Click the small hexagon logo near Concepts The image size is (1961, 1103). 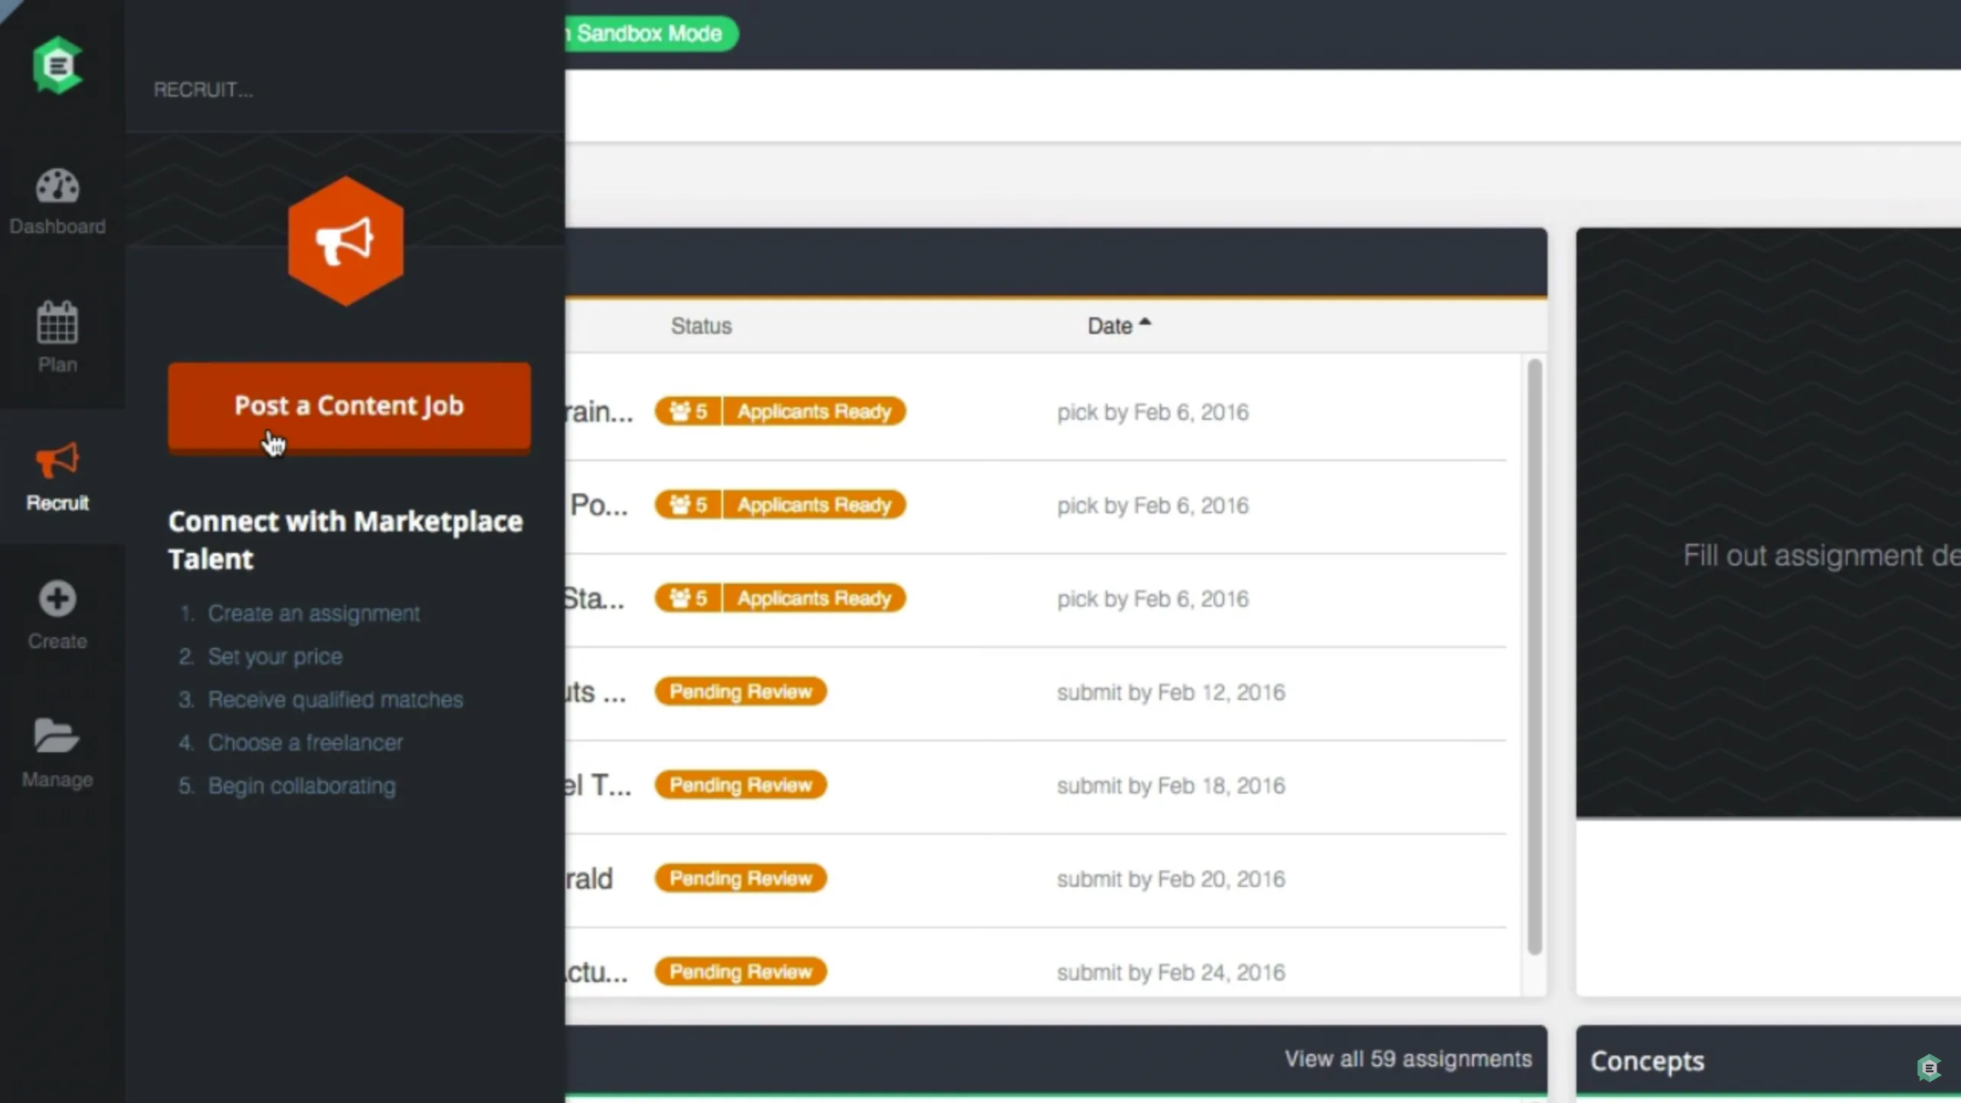coord(1929,1068)
